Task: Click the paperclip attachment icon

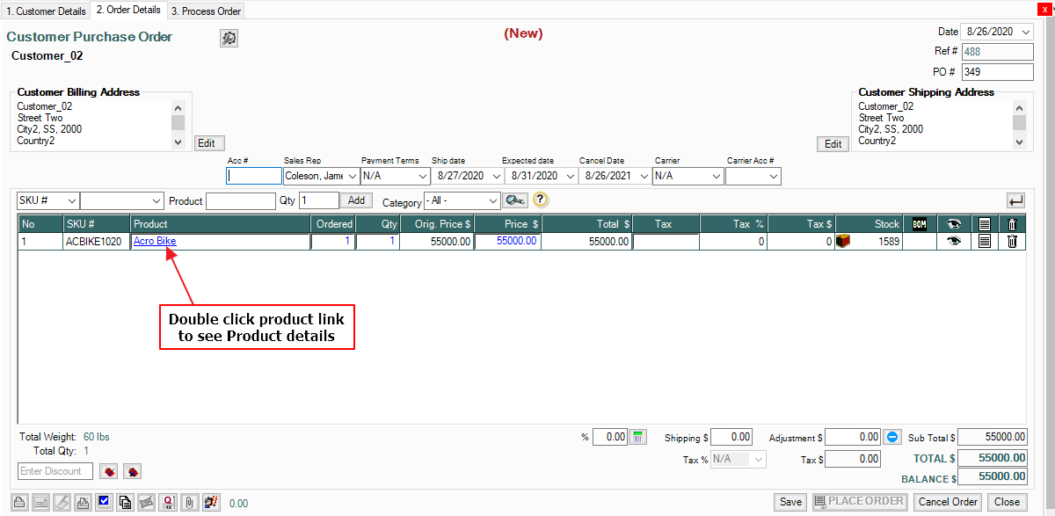Action: [x=189, y=503]
